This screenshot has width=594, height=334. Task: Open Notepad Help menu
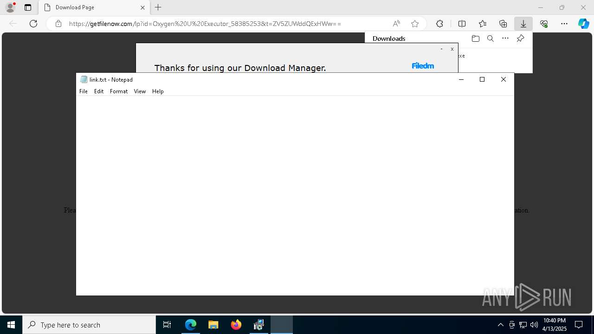(x=158, y=91)
